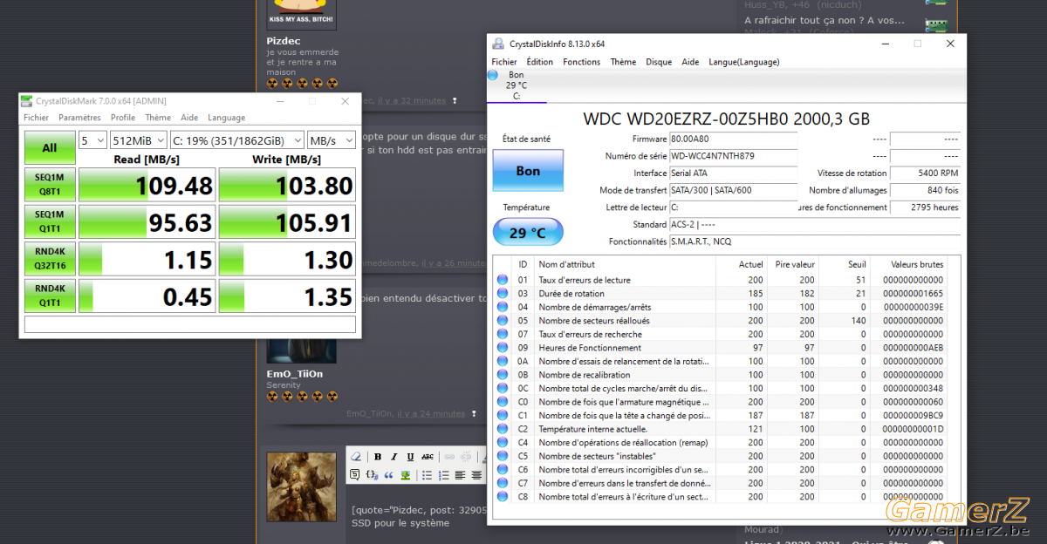Open the unit dropdown showing MB/s
The height and width of the screenshot is (544, 1047).
click(x=332, y=140)
